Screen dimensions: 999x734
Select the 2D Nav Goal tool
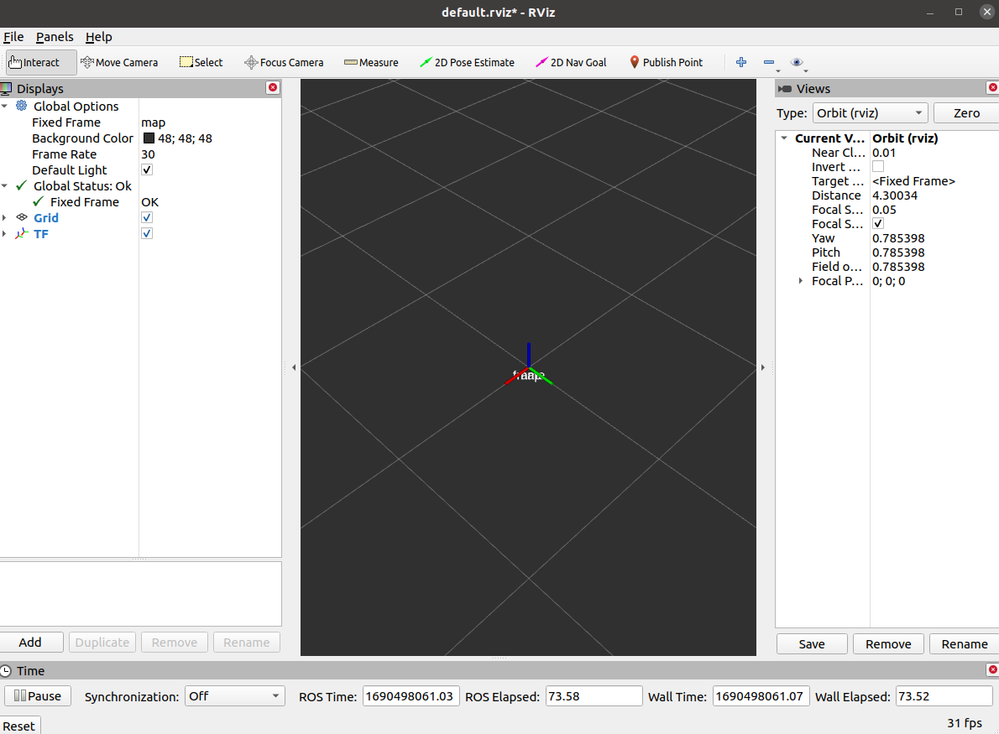571,62
